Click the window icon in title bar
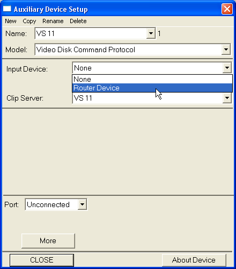This screenshot has height=269, width=236. (x=7, y=9)
